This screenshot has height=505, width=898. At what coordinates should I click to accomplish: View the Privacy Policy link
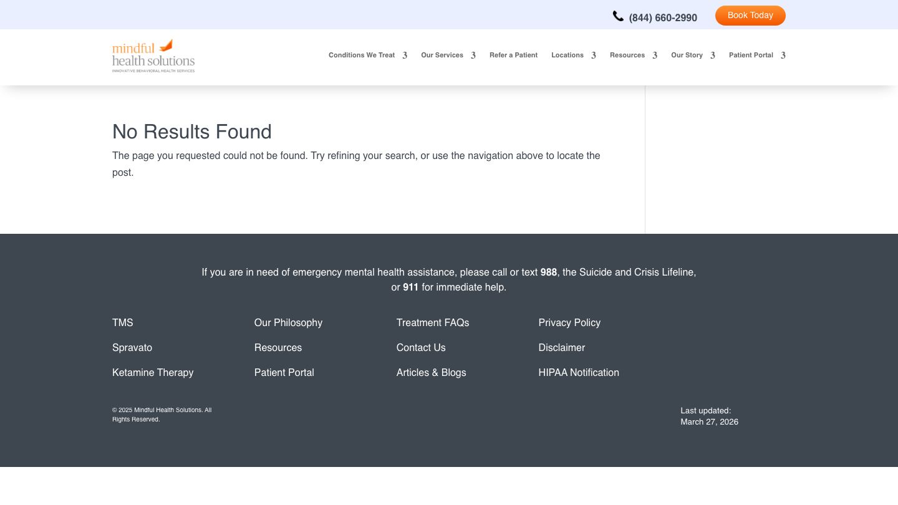569,323
